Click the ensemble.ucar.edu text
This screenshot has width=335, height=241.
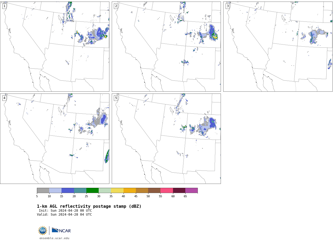point(54,238)
